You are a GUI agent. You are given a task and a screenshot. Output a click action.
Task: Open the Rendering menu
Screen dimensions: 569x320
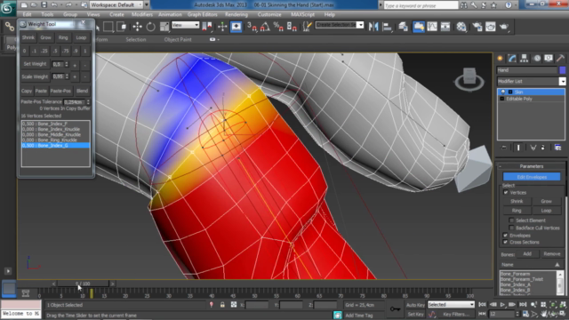tap(236, 14)
